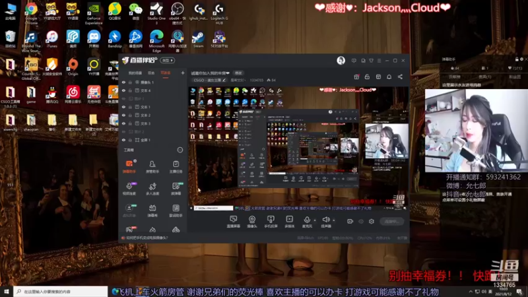Open the layout panel icon above preview
This screenshot has width=528, height=297.
click(x=378, y=77)
